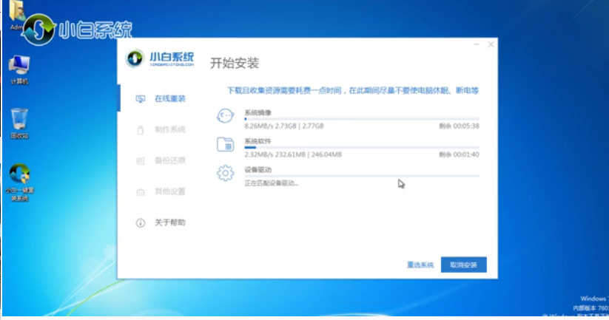Screen dimensions: 609x320
Task: Open 其他设置 sidebar item
Action: pyautogui.click(x=169, y=191)
